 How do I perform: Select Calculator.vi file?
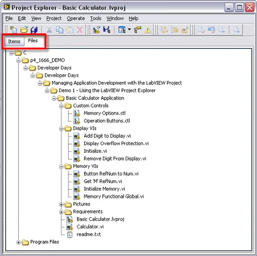coord(90,226)
